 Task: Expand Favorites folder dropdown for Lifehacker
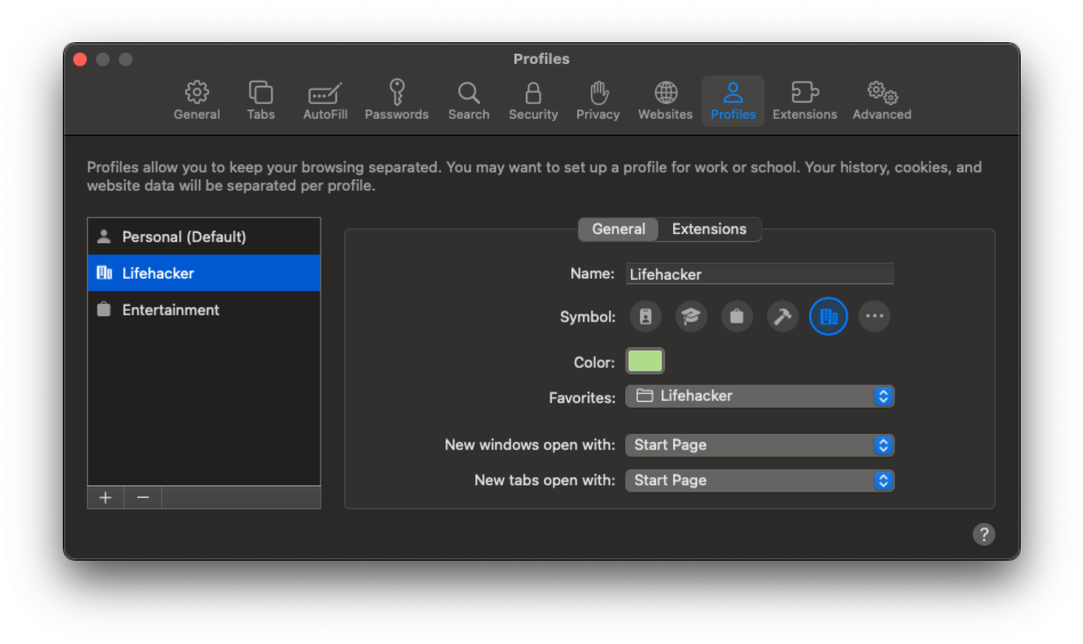click(x=883, y=396)
